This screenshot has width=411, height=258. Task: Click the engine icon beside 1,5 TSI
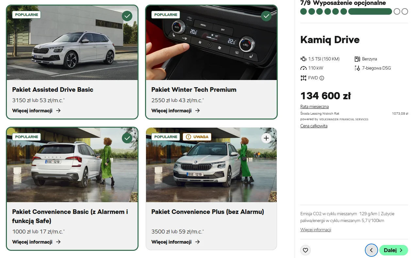pyautogui.click(x=303, y=59)
